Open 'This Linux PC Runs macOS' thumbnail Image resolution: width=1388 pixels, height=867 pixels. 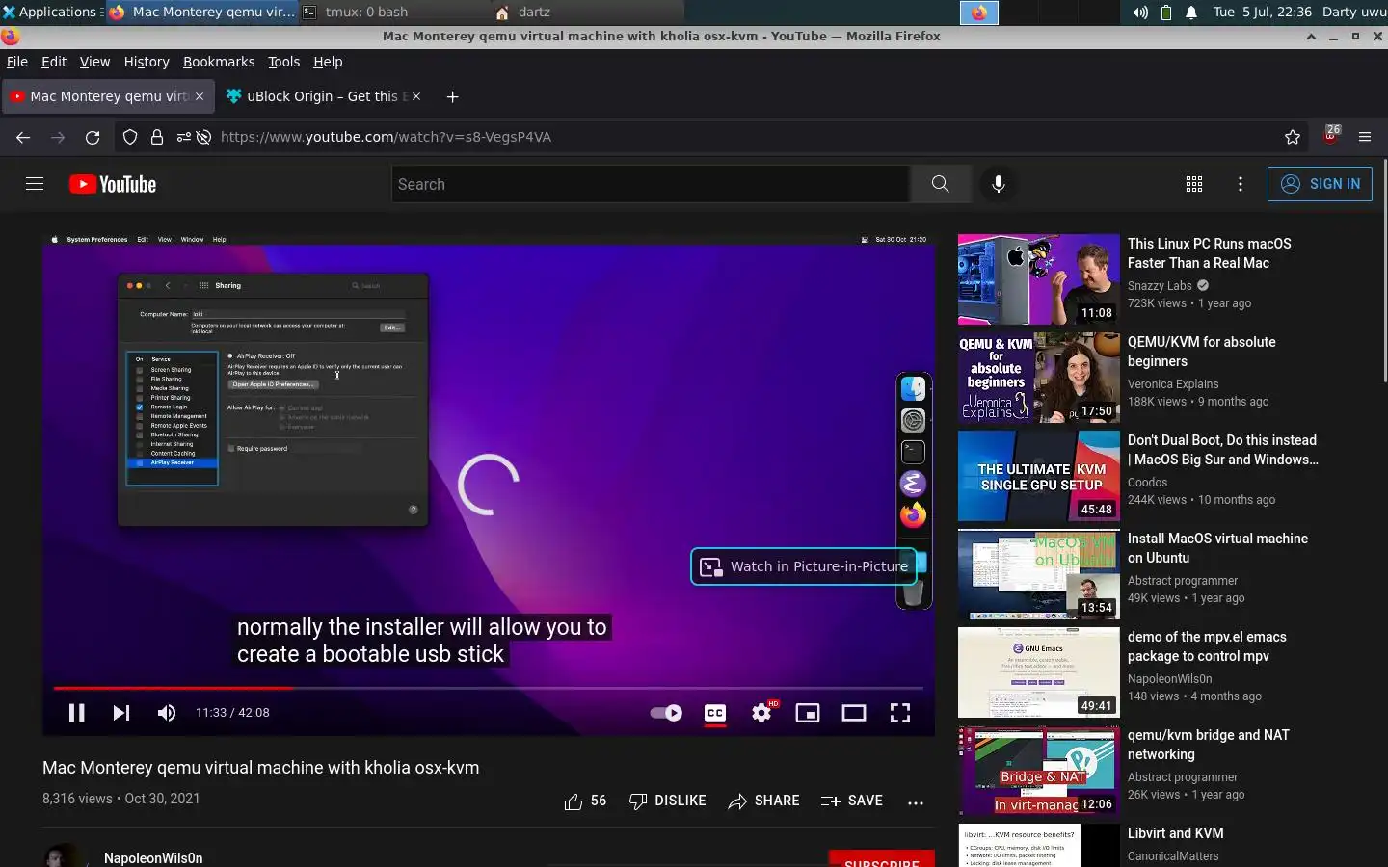[x=1039, y=279]
